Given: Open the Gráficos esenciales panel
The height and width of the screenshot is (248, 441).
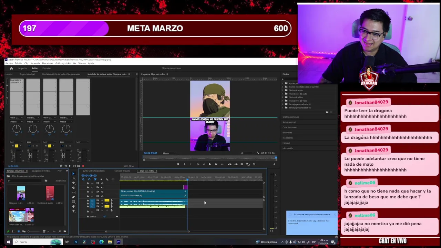Looking at the screenshot, I should [x=291, y=117].
